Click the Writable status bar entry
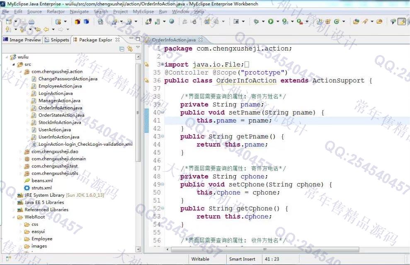This screenshot has height=265, width=410. [x=200, y=259]
